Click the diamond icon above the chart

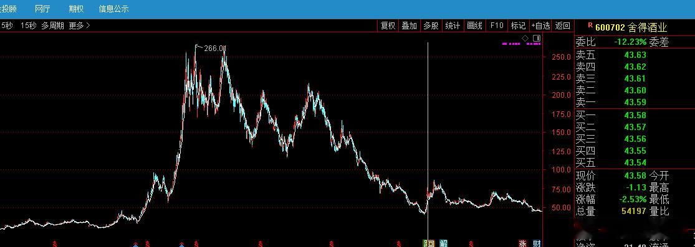pyautogui.click(x=525, y=39)
